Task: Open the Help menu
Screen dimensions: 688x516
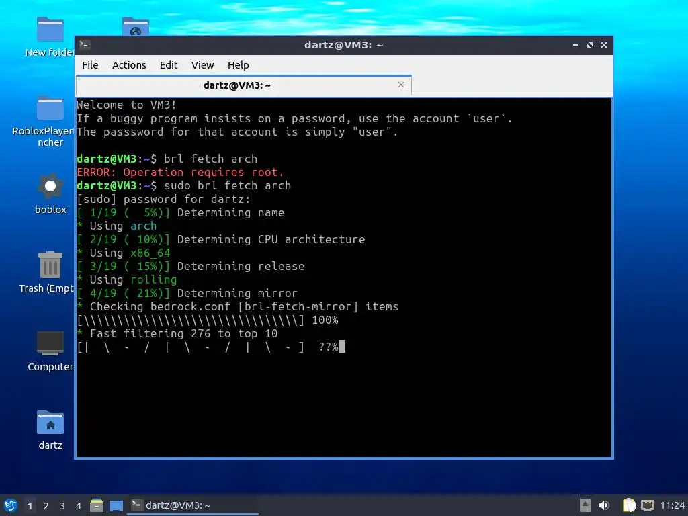Action: click(x=239, y=65)
